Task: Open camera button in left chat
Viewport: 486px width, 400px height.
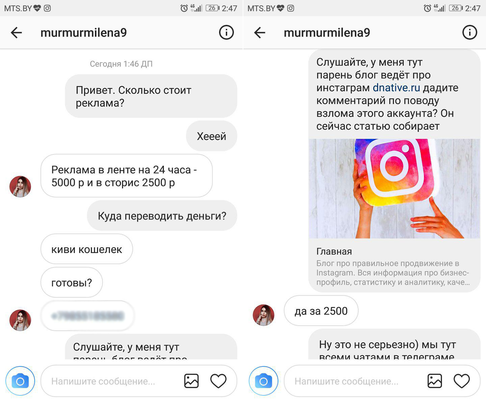Action: (20, 381)
